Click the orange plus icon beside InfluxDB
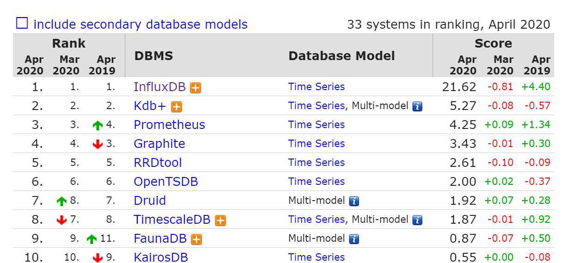Image resolution: width=563 pixels, height=263 pixels. [x=196, y=88]
